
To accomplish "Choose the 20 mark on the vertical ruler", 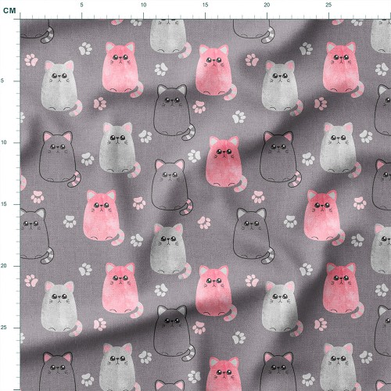I will 4,266.
